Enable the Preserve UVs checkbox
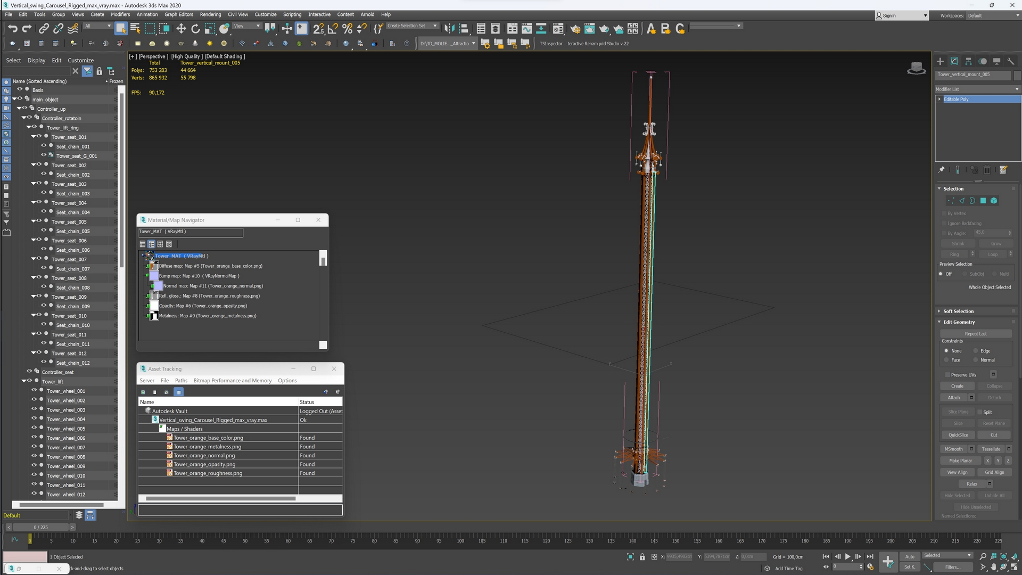 (x=947, y=375)
